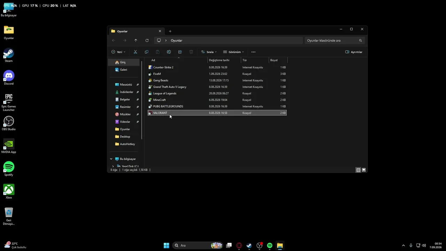Click the microphone icon in the system tray
This screenshot has width=446, height=251.
(x=411, y=245)
